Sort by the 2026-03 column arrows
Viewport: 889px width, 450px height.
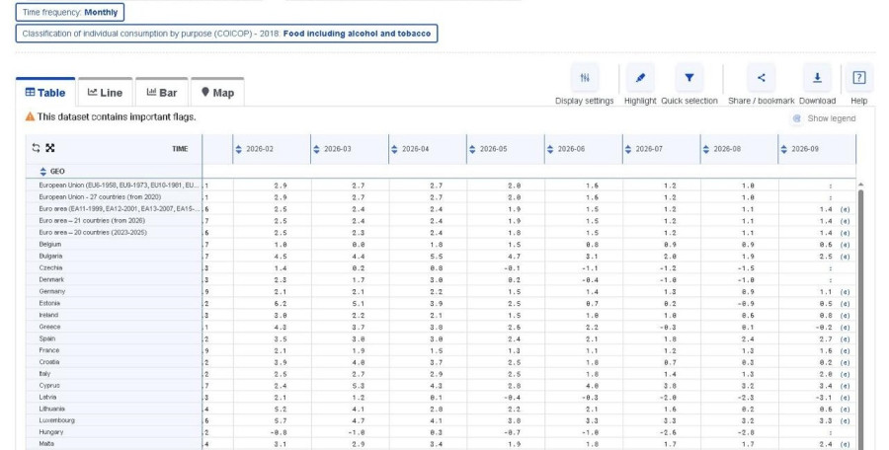point(316,149)
